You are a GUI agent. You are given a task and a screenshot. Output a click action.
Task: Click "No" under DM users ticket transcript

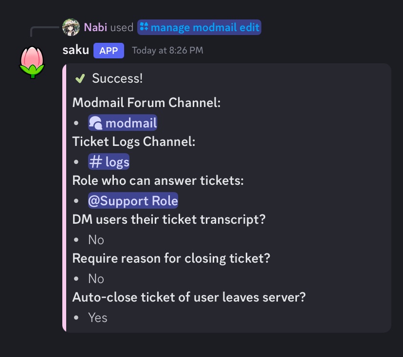96,240
